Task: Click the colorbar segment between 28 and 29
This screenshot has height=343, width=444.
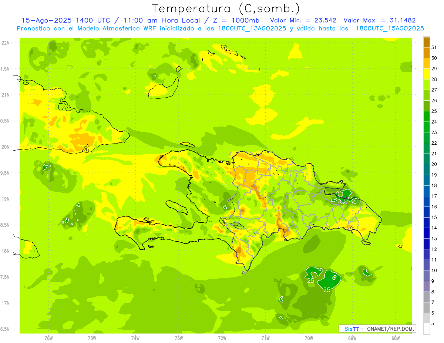Action: [427, 74]
